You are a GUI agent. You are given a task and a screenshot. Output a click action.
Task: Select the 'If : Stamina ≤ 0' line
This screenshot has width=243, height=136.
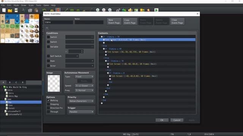[147, 73]
